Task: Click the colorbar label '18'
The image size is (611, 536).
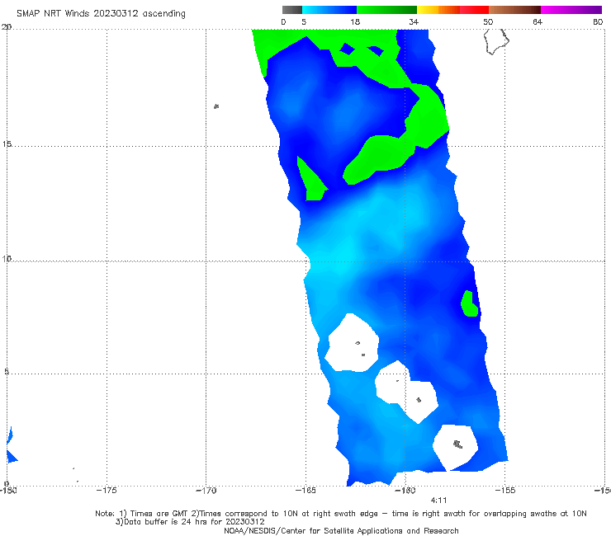Action: [355, 21]
